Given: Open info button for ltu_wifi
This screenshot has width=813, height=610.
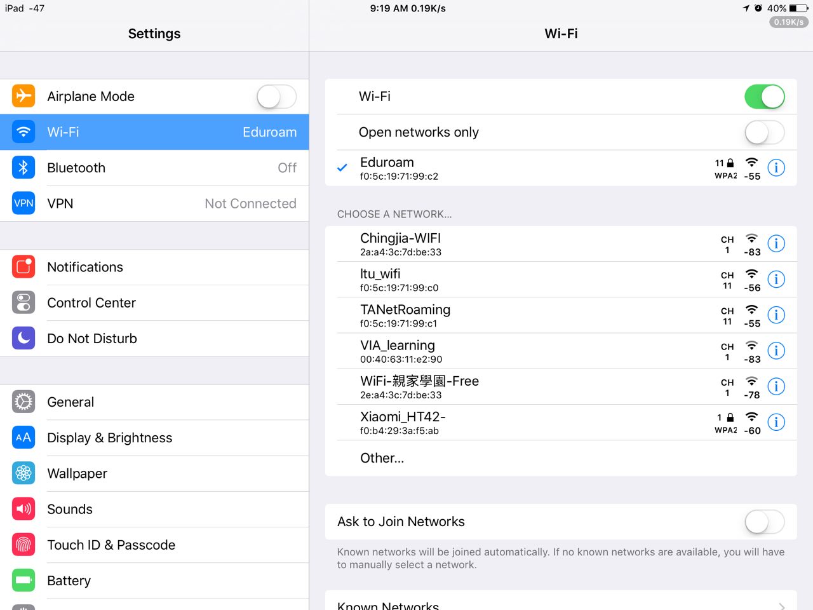Looking at the screenshot, I should (x=776, y=279).
